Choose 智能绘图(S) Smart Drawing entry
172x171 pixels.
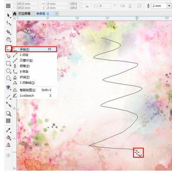[34, 90]
